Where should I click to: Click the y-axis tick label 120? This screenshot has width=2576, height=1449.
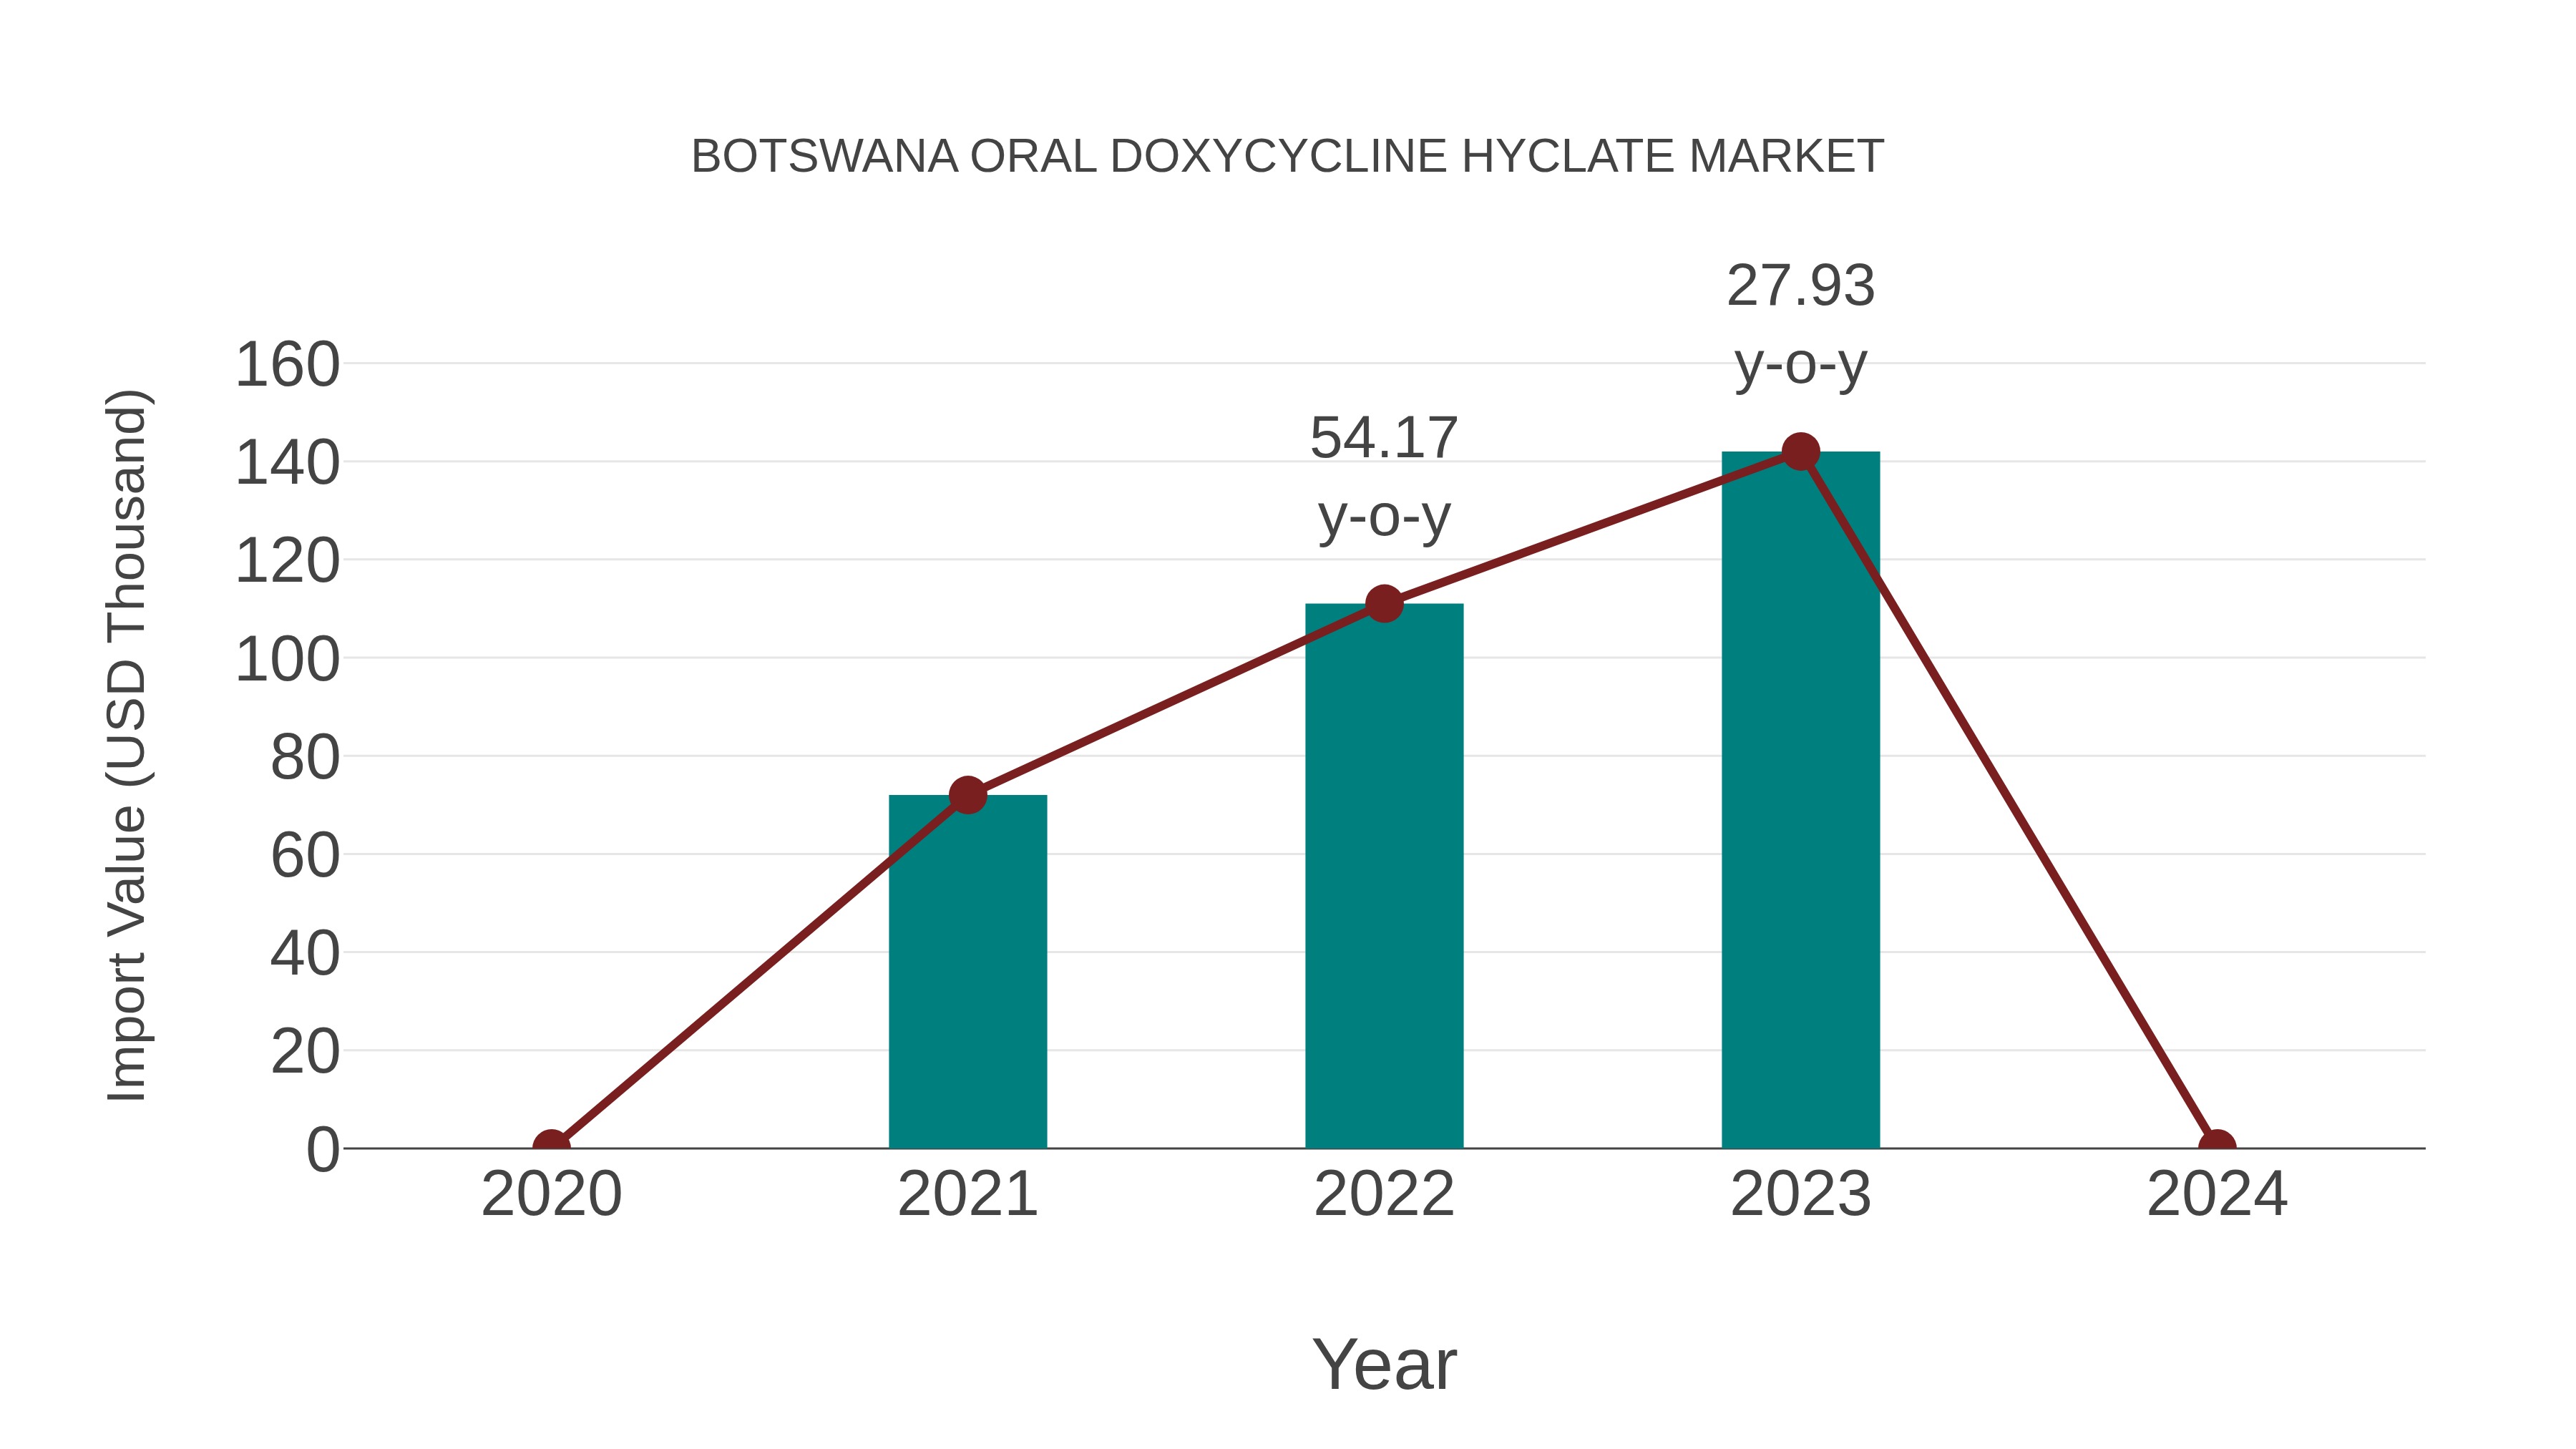point(288,561)
